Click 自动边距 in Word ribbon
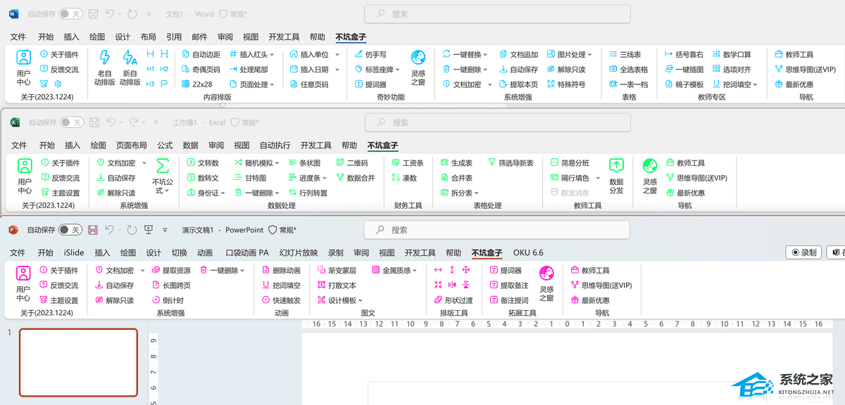Image resolution: width=845 pixels, height=405 pixels. click(x=201, y=54)
